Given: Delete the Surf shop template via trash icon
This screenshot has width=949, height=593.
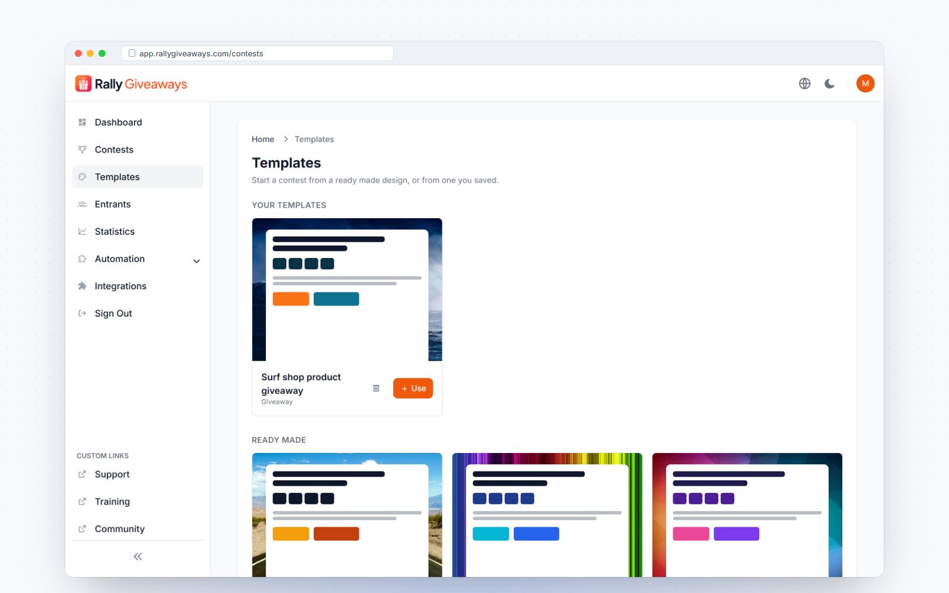Looking at the screenshot, I should [x=376, y=388].
